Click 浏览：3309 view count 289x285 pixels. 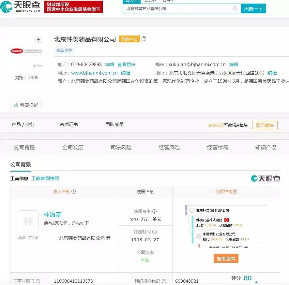pyautogui.click(x=26, y=78)
